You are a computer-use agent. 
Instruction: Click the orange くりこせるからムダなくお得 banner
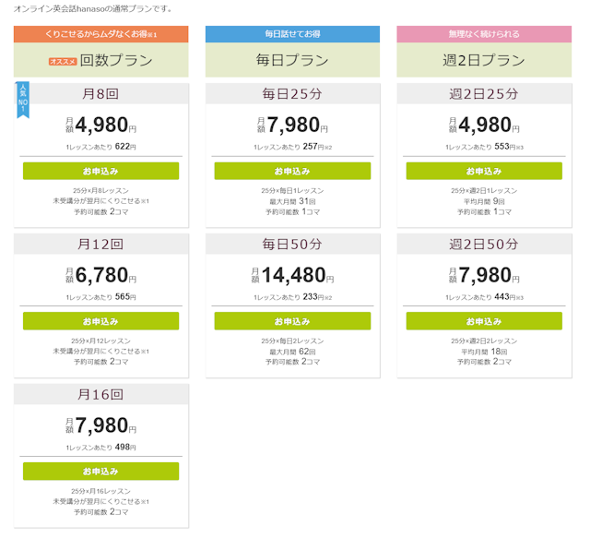[100, 34]
